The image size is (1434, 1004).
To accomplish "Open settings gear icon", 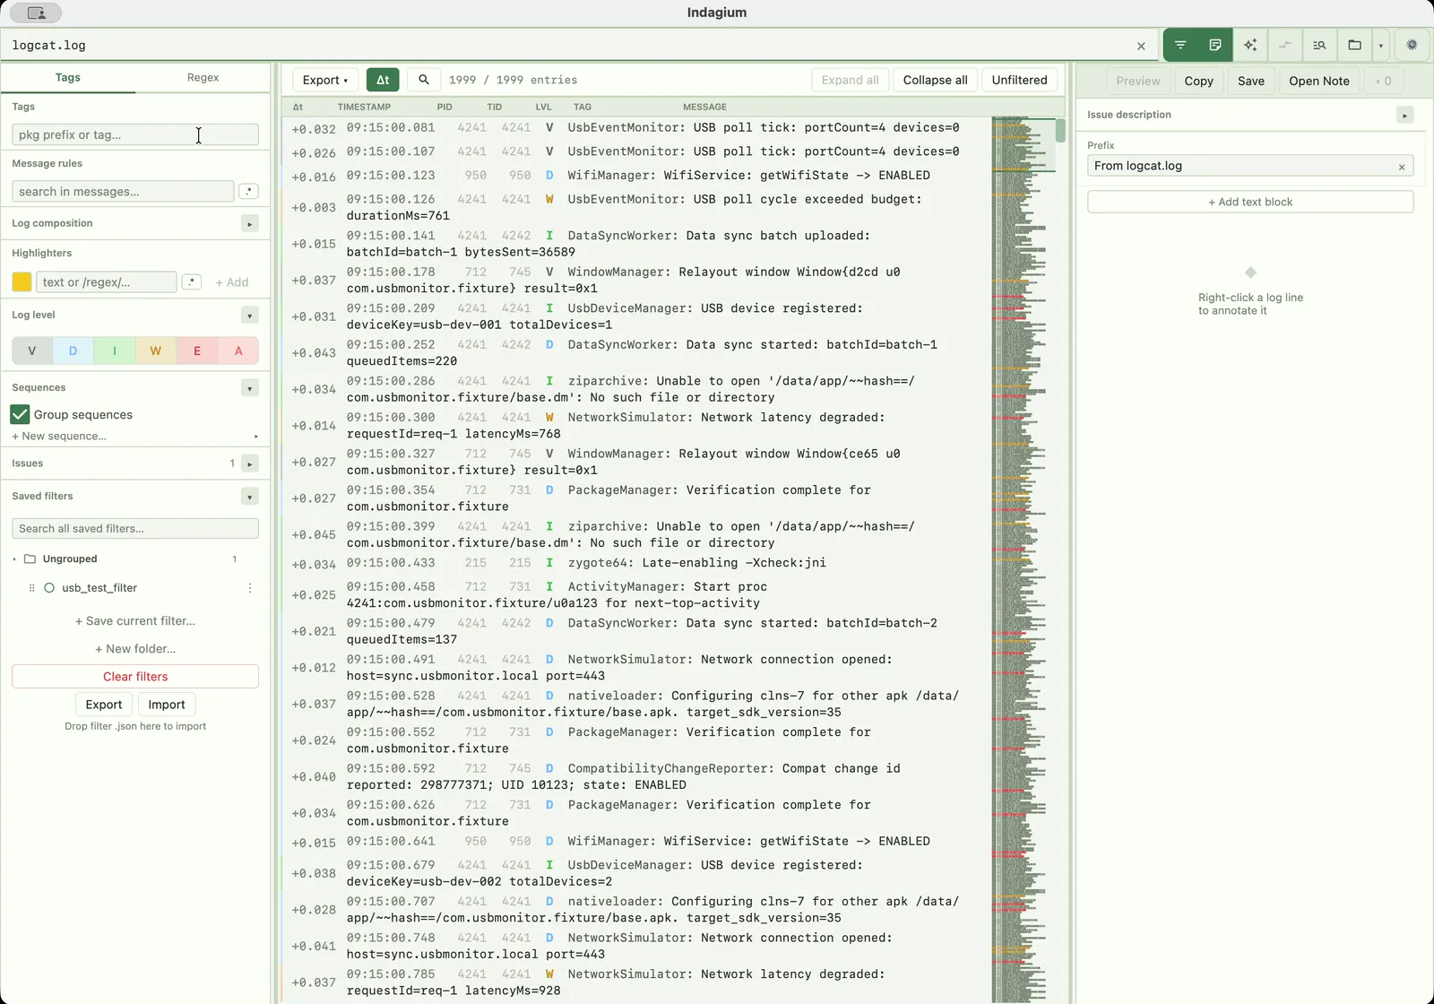I will pyautogui.click(x=1412, y=45).
